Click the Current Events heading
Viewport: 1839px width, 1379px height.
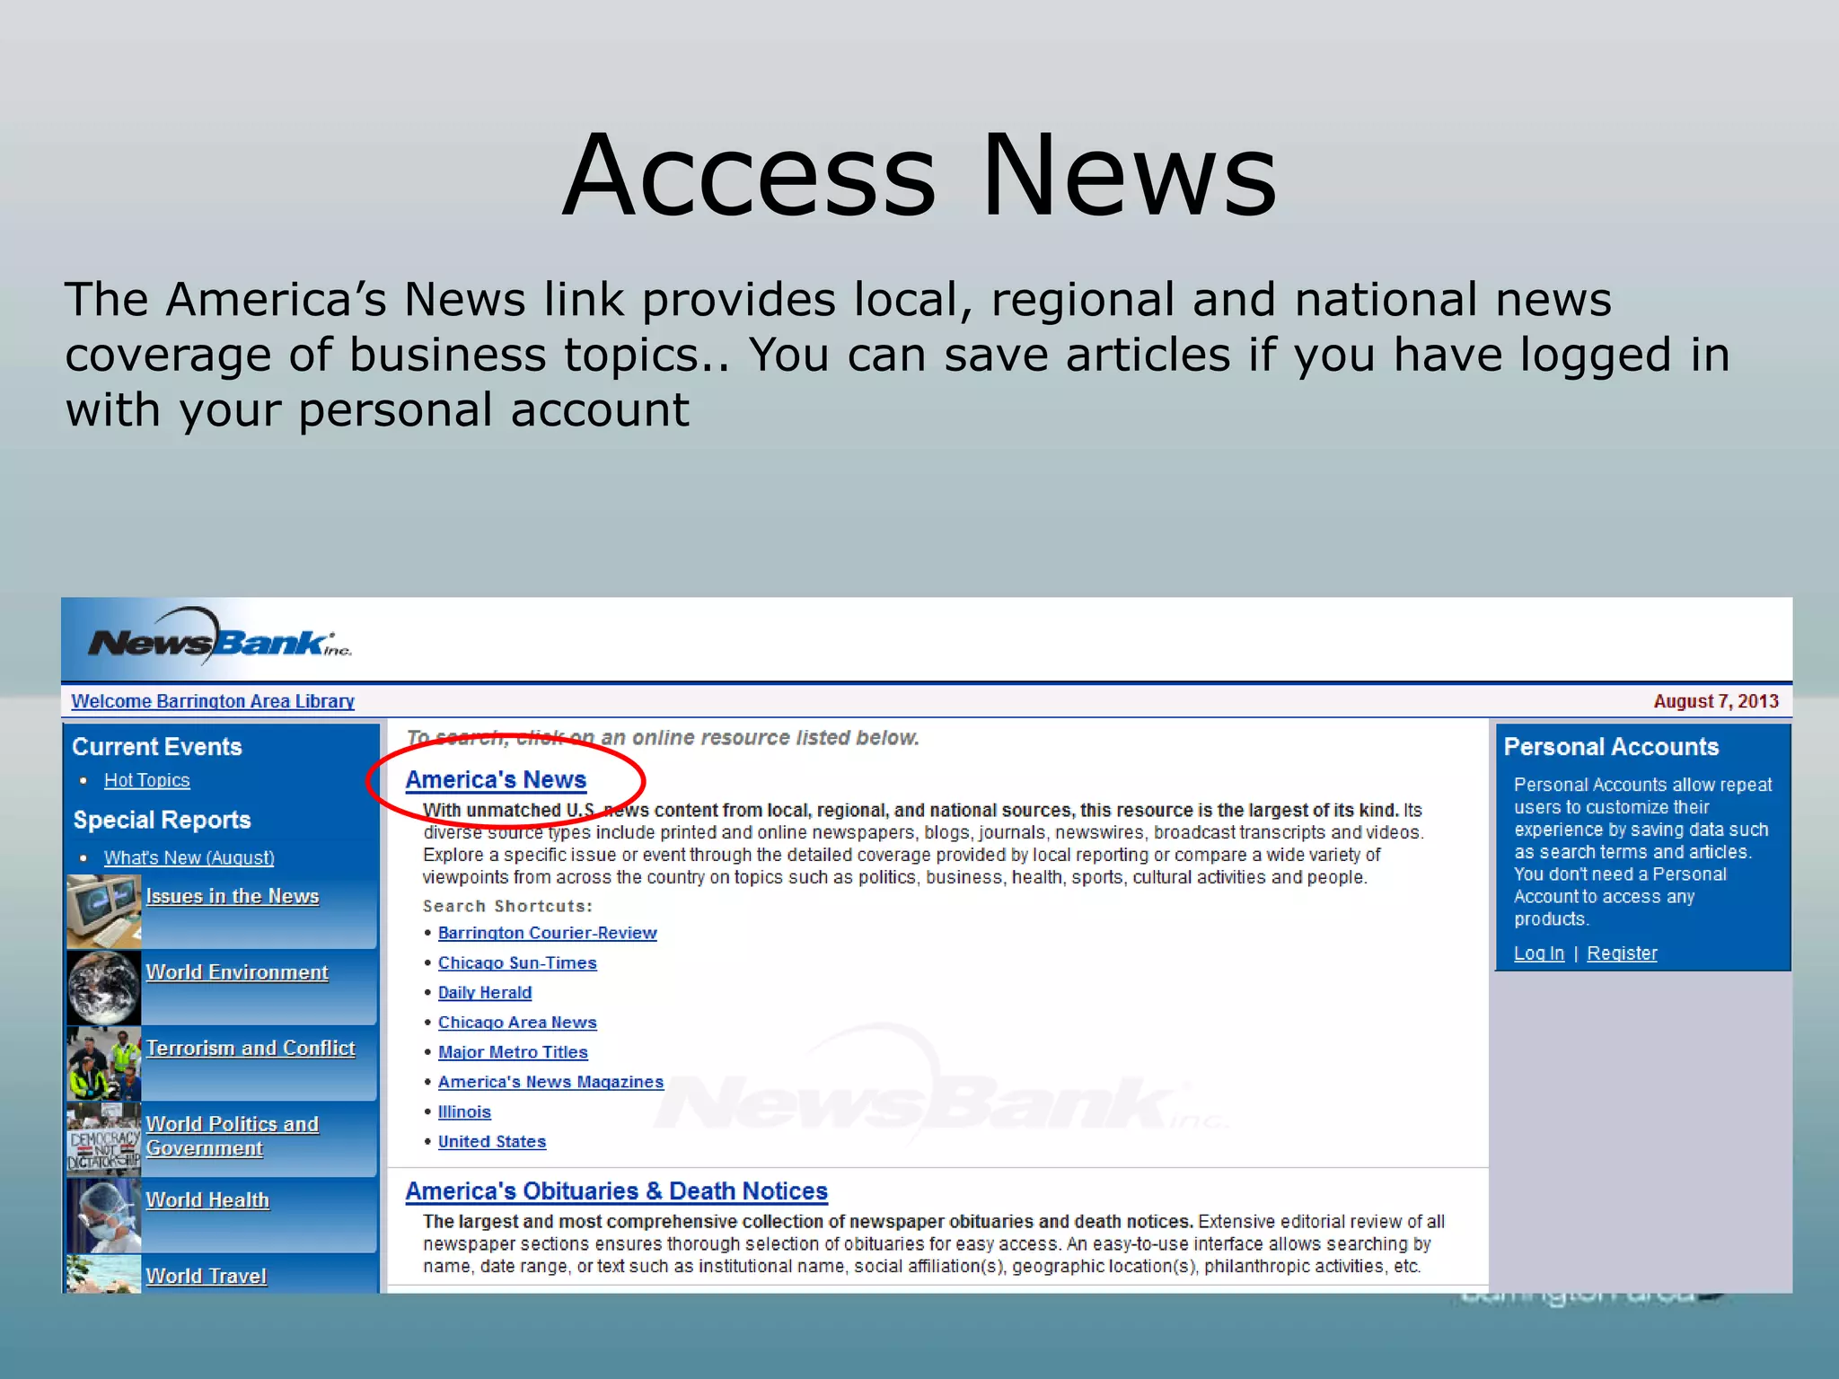157,746
